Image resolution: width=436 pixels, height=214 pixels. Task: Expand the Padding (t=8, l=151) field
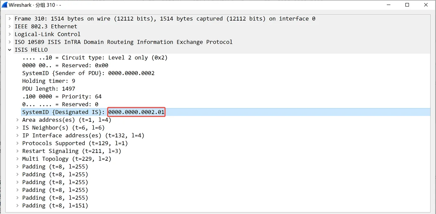18,206
